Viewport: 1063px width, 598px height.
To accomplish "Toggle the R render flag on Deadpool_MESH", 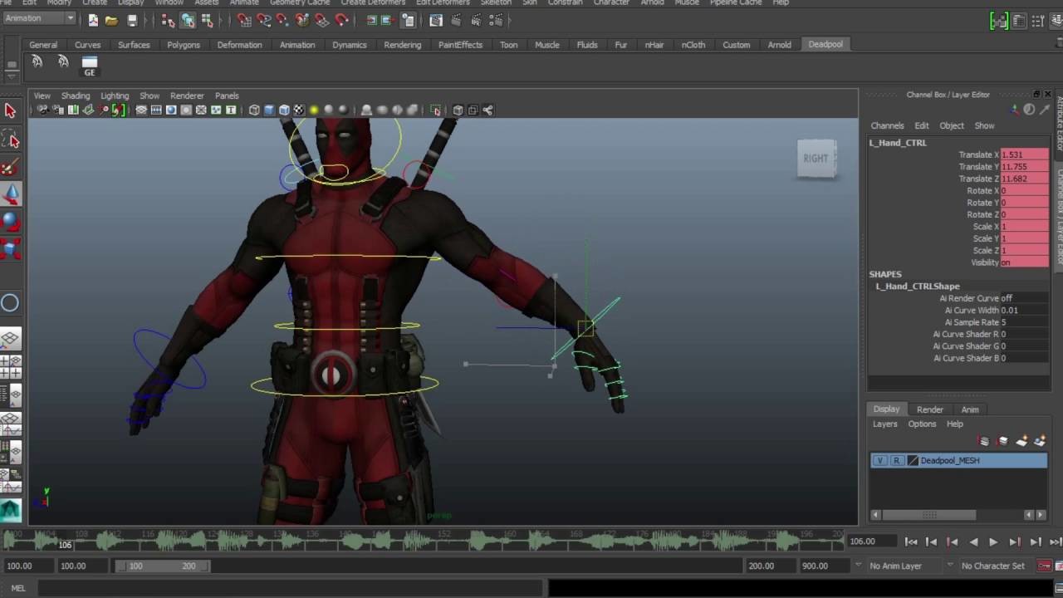I will click(x=896, y=459).
